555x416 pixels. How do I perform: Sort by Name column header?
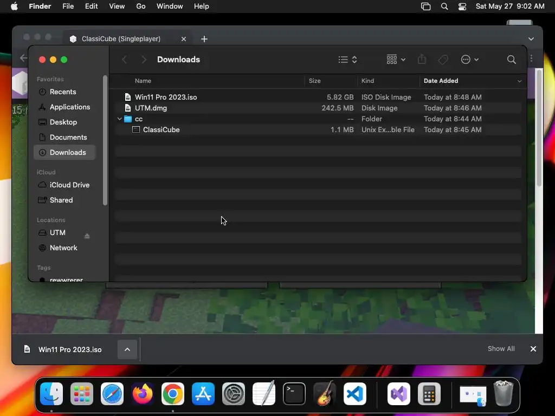143,81
